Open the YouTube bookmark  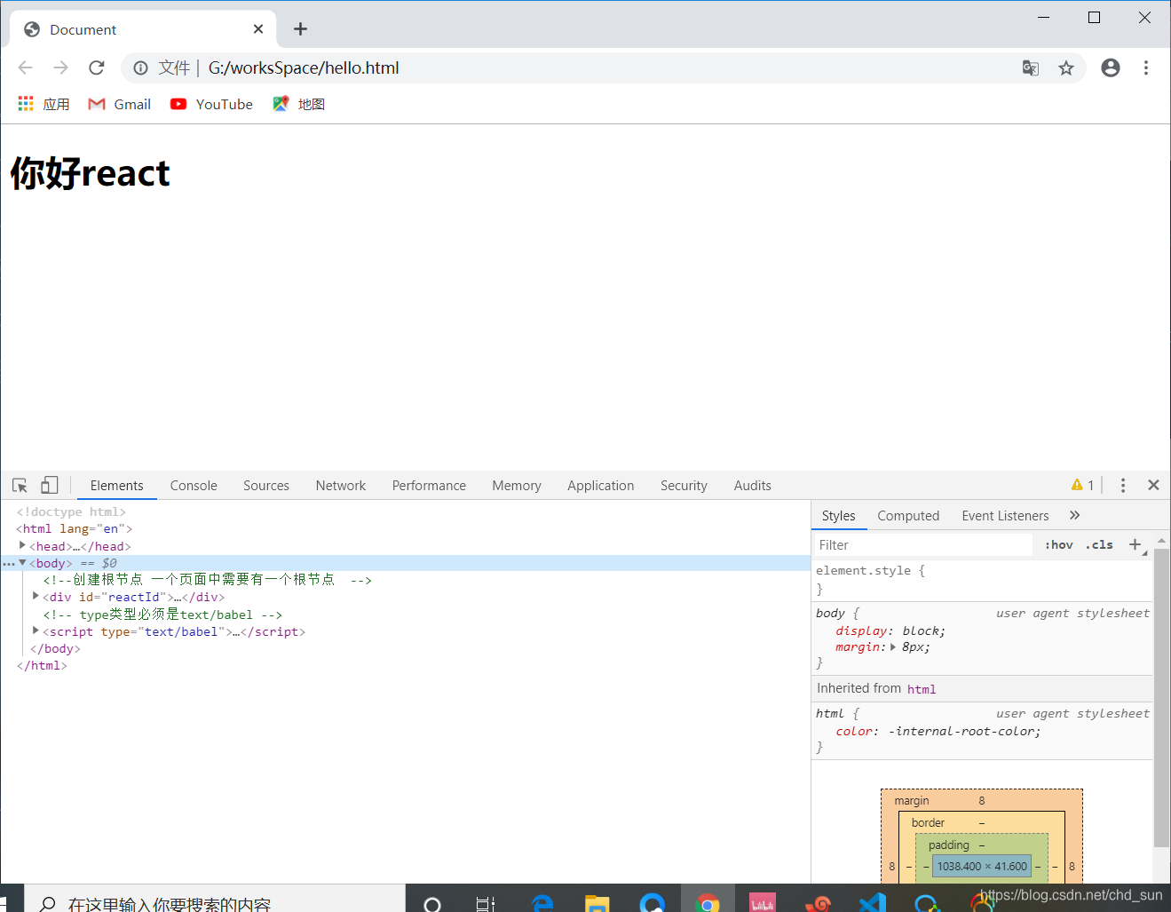tap(211, 104)
